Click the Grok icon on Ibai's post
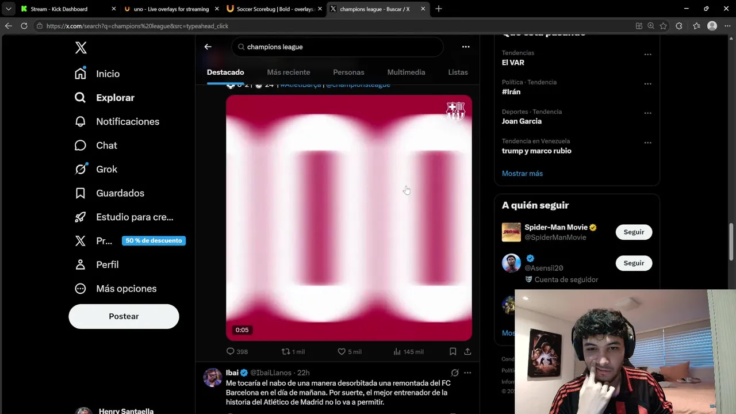Screen dimensions: 736x414 (x=455, y=373)
